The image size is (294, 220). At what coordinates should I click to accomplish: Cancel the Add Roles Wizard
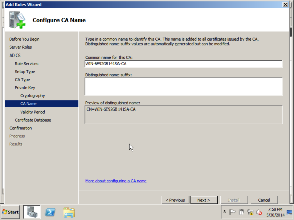tap(264, 200)
